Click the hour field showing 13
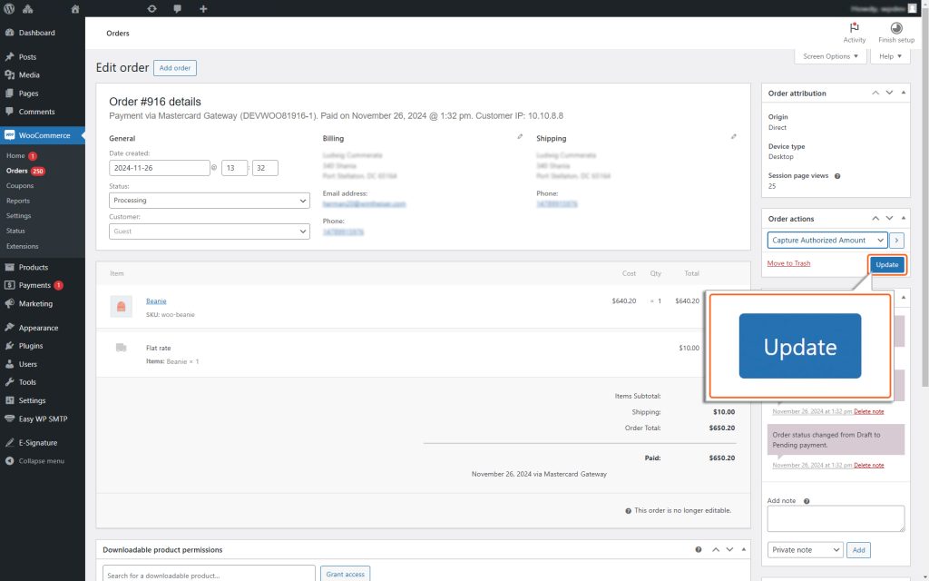 (234, 168)
